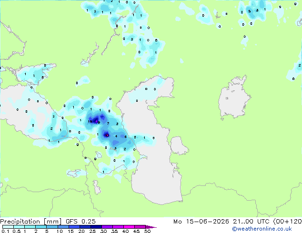Click the '0.5' legend scale label

pos(16,231)
